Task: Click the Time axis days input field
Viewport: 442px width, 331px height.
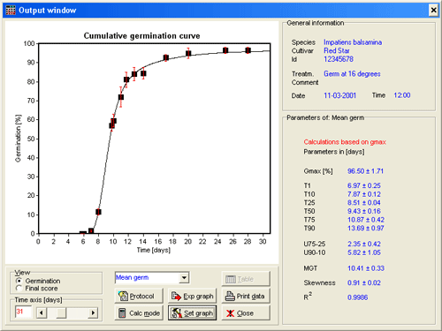Action: (23, 312)
